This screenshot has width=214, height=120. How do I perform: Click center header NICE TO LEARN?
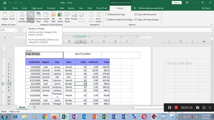coord(83,55)
